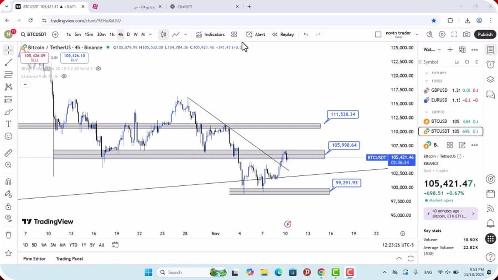Toggle visibility of Ichimoku indicator eye
Image resolution: width=498 pixels, height=280 pixels.
point(64,76)
